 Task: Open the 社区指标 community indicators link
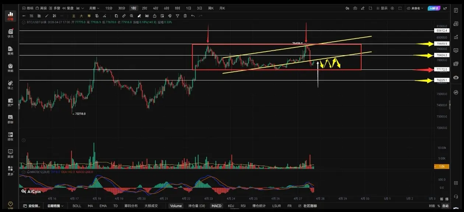click(308, 206)
